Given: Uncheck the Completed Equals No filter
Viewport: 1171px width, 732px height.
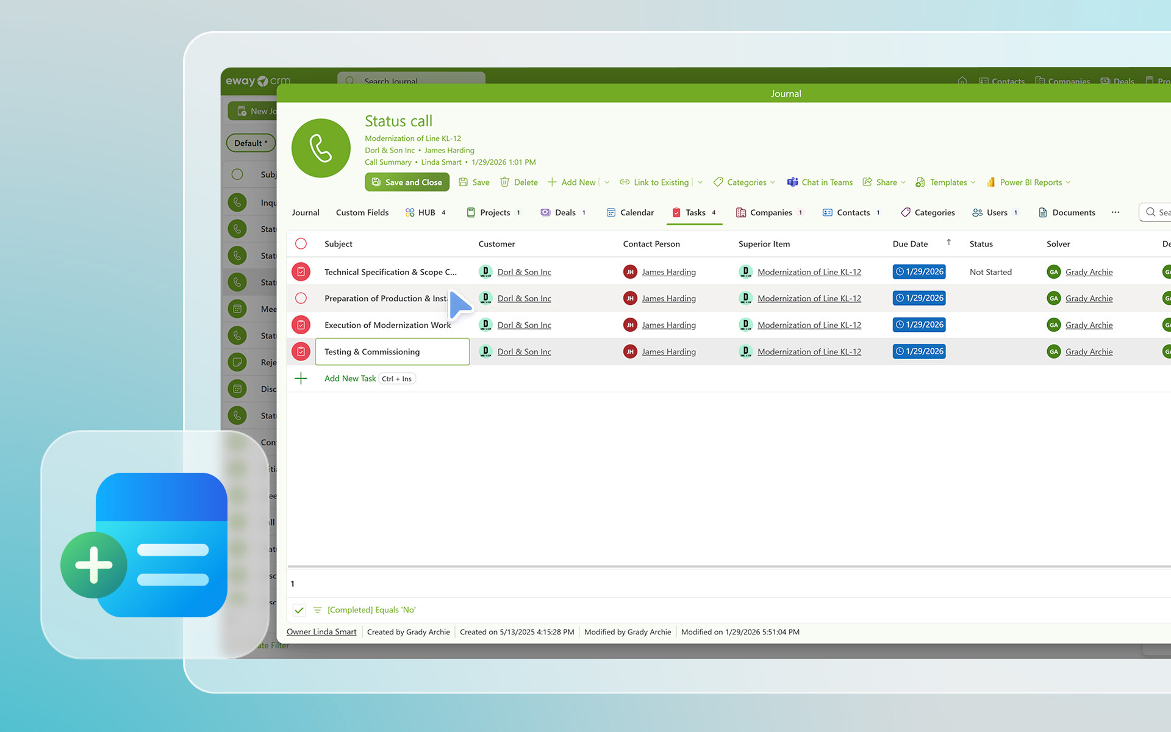Looking at the screenshot, I should [x=299, y=610].
